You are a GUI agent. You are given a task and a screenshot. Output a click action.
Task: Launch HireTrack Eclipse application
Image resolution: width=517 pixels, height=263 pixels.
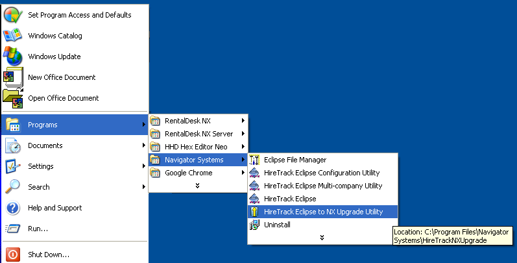pyautogui.click(x=290, y=199)
